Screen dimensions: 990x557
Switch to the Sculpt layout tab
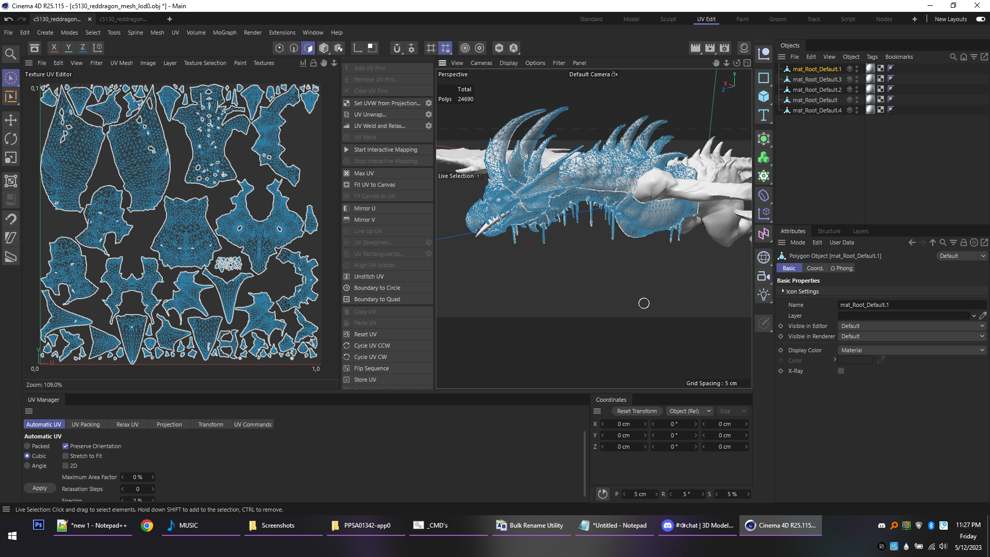coord(668,19)
